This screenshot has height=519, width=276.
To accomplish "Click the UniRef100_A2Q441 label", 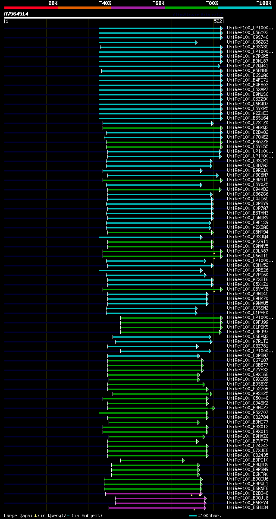I will click(248, 66).
